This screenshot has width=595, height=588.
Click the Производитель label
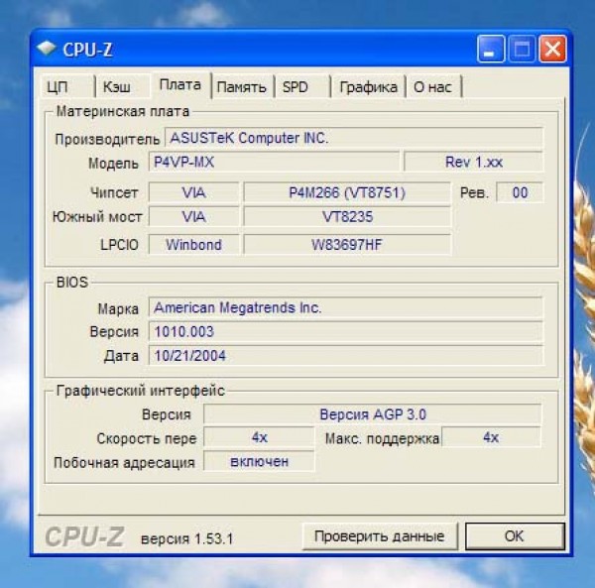pyautogui.click(x=107, y=139)
